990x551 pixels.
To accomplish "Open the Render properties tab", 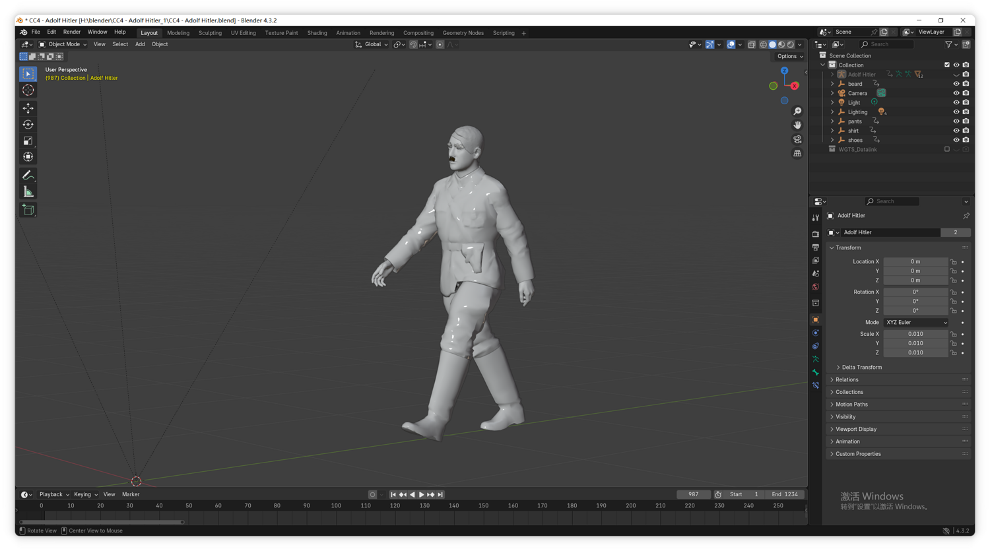I will tap(816, 234).
